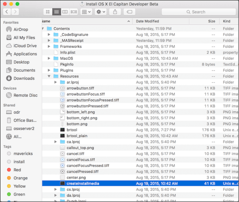Screen dimensions: 239x202
Task: Expand the Frameworks folder
Action: click(49, 47)
